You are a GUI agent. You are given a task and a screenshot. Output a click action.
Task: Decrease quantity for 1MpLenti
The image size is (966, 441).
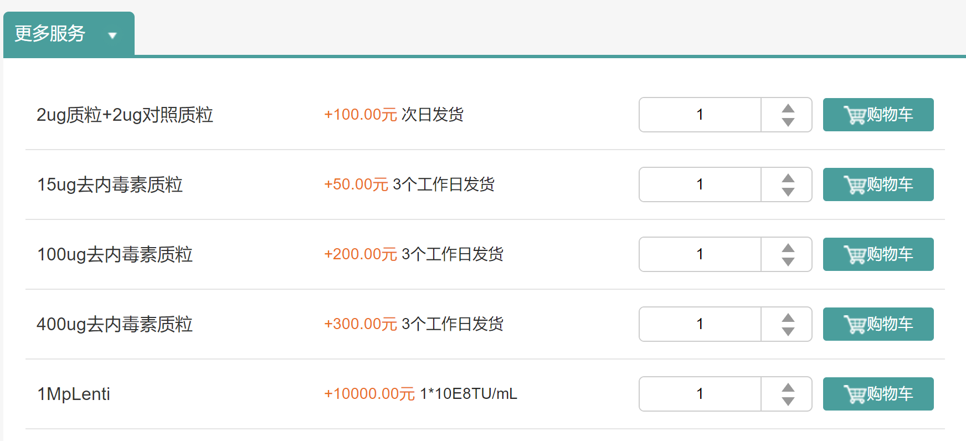pyautogui.click(x=788, y=402)
